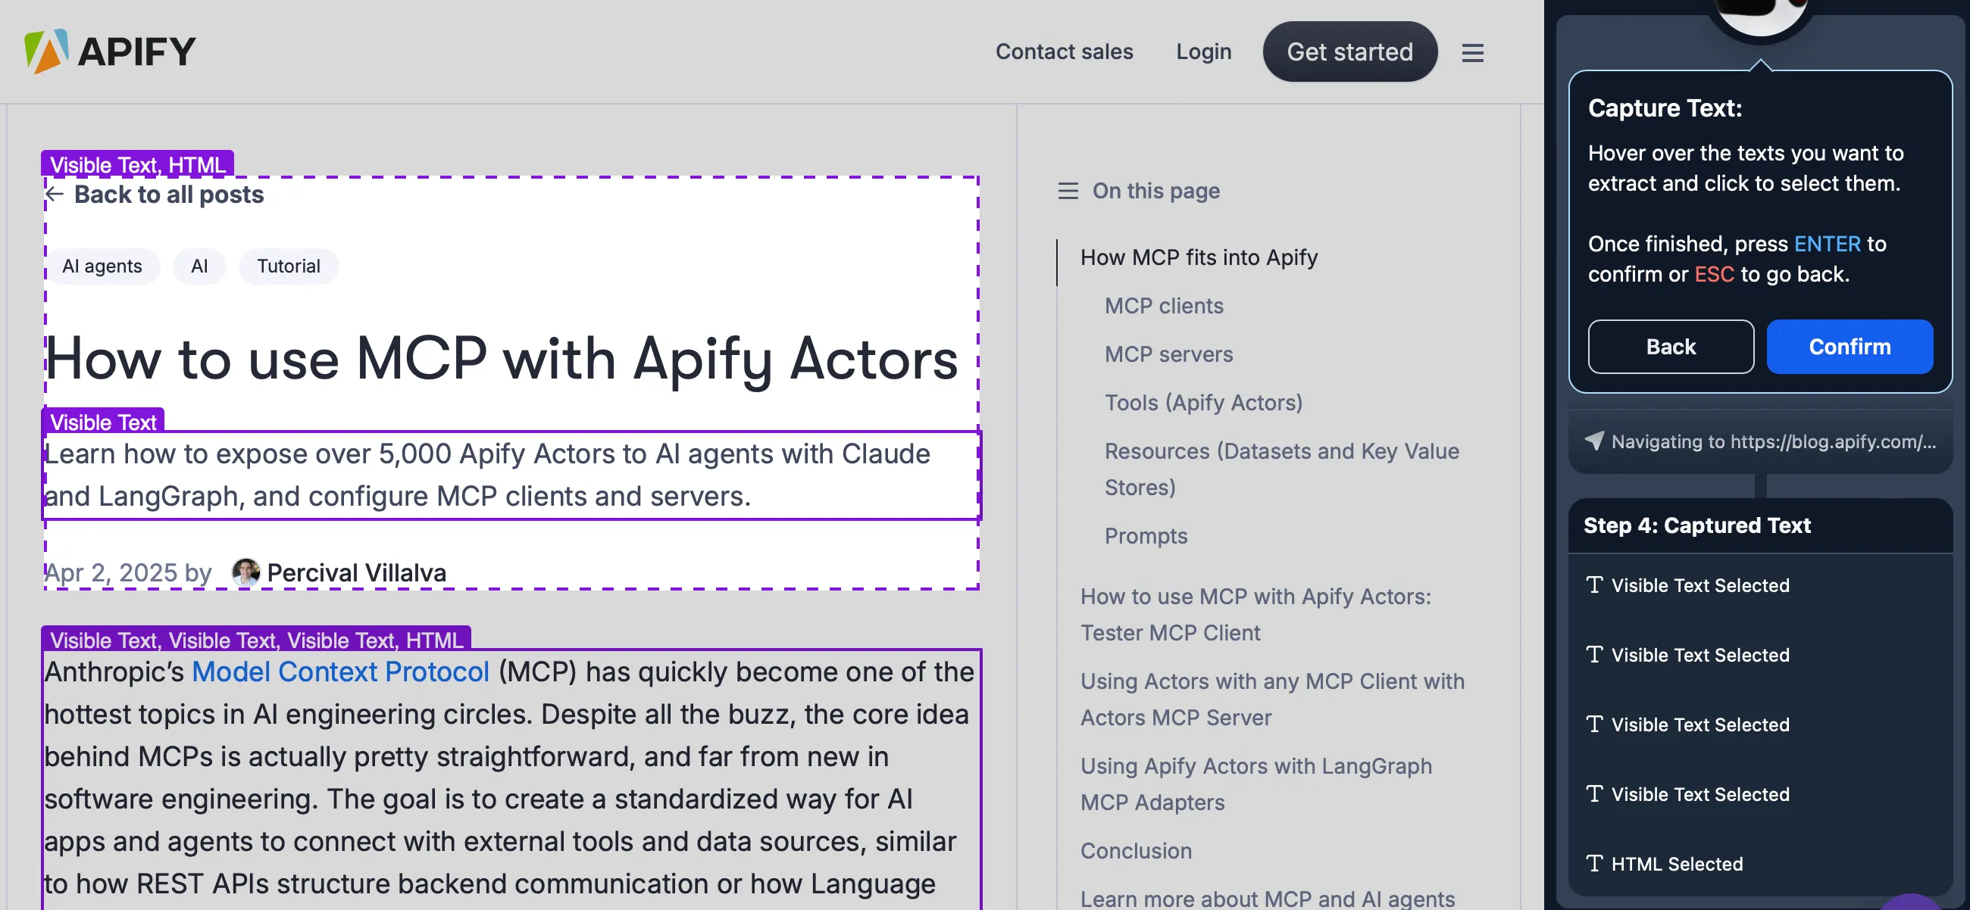Click the text icon beside HTML Selected
The image size is (1970, 910).
coord(1593,863)
